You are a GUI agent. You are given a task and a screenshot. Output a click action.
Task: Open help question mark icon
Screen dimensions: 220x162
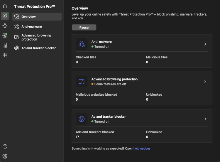tap(5, 146)
